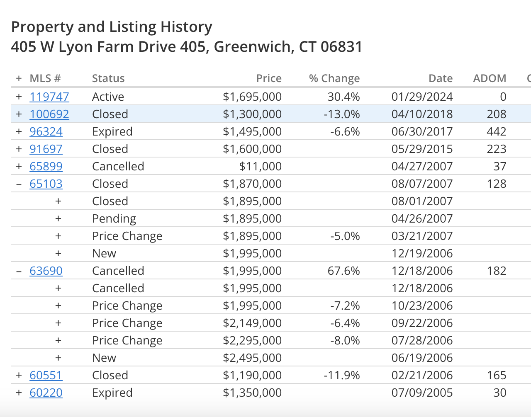Open MLS listing 100692 link

49,114
